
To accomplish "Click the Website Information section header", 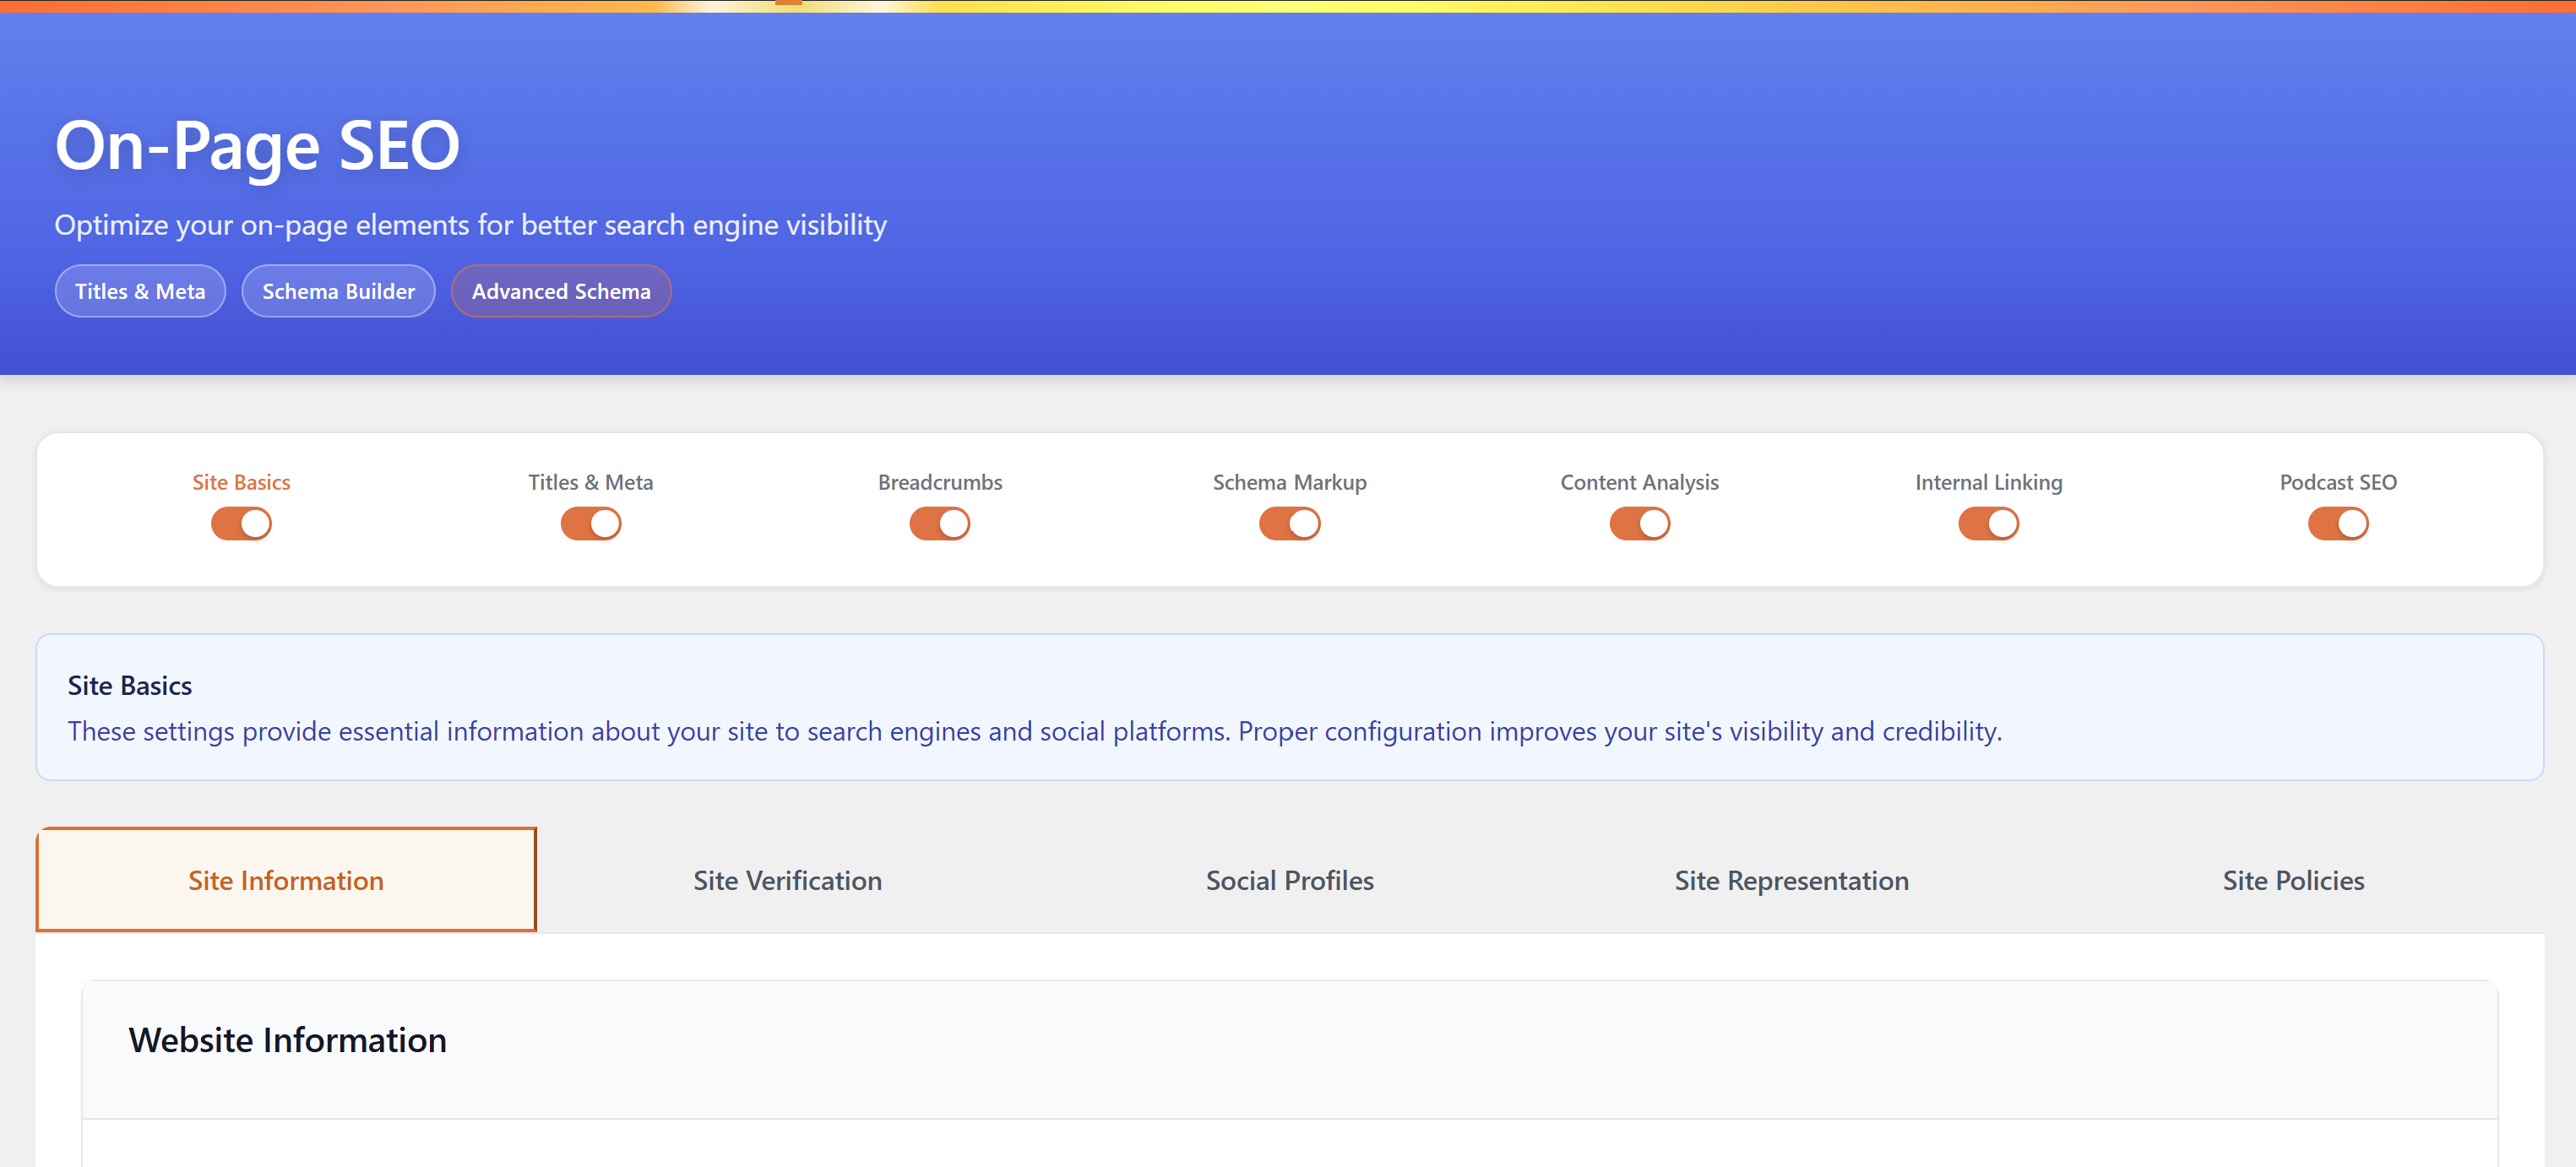I will tap(288, 1040).
